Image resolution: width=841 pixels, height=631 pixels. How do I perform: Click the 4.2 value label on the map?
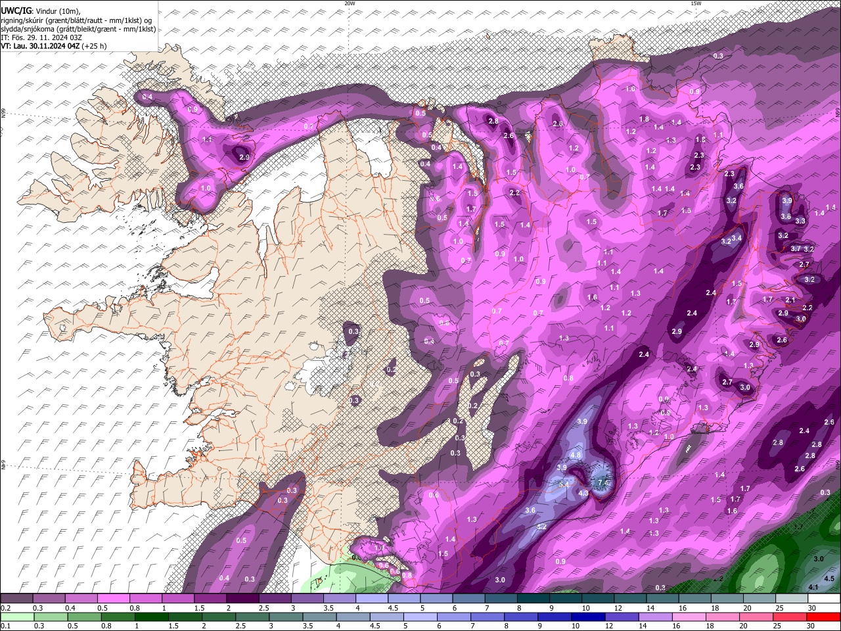[x=542, y=527]
